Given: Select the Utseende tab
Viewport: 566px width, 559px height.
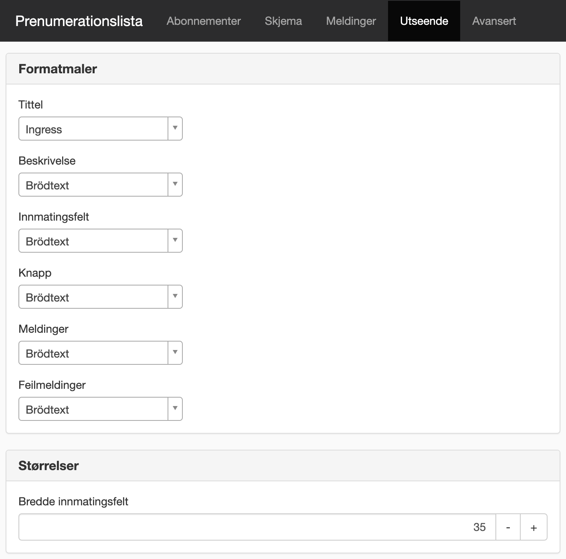Looking at the screenshot, I should 424,21.
